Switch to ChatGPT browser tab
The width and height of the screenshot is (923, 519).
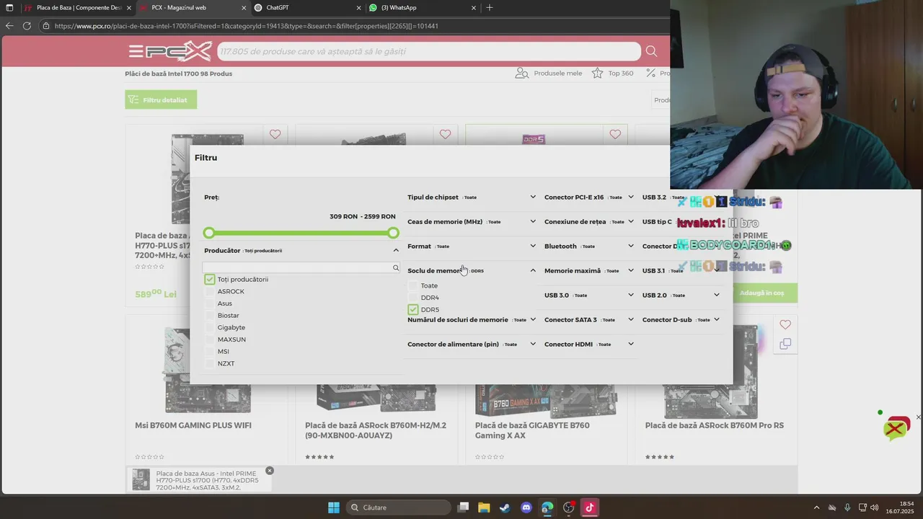point(308,7)
